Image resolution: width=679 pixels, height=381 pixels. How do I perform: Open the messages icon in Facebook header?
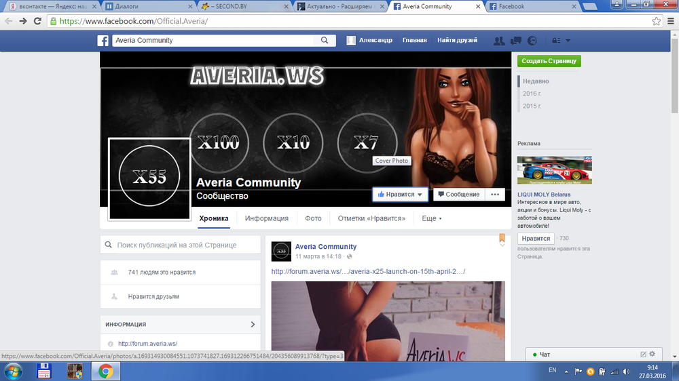[x=516, y=41]
